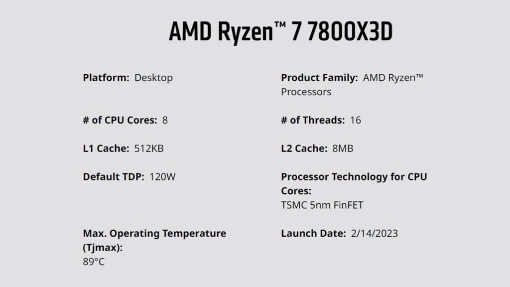
Task: Select Processor Technology for CPU Cores label
Action: [x=354, y=183]
